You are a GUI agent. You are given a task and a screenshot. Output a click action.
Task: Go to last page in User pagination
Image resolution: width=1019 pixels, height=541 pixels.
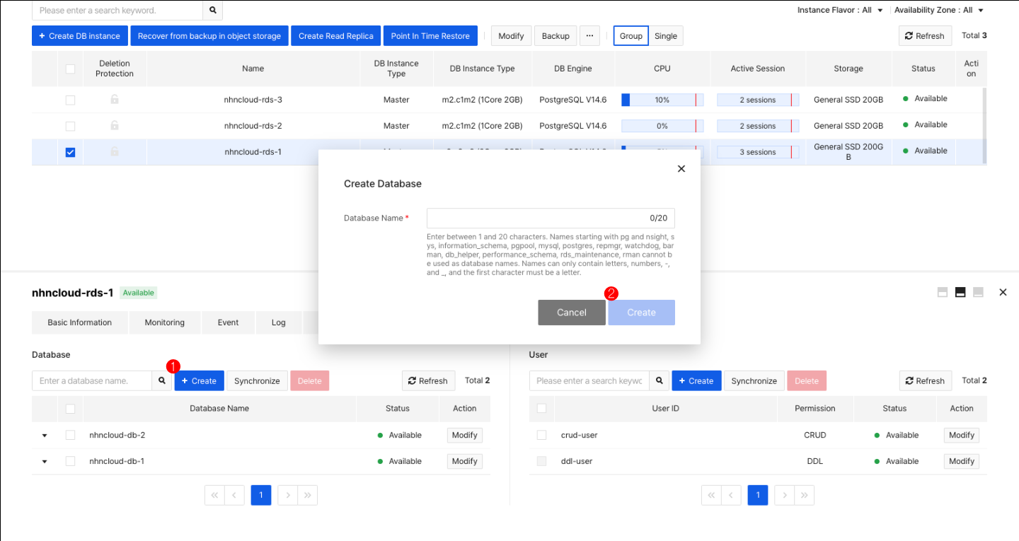coord(805,495)
